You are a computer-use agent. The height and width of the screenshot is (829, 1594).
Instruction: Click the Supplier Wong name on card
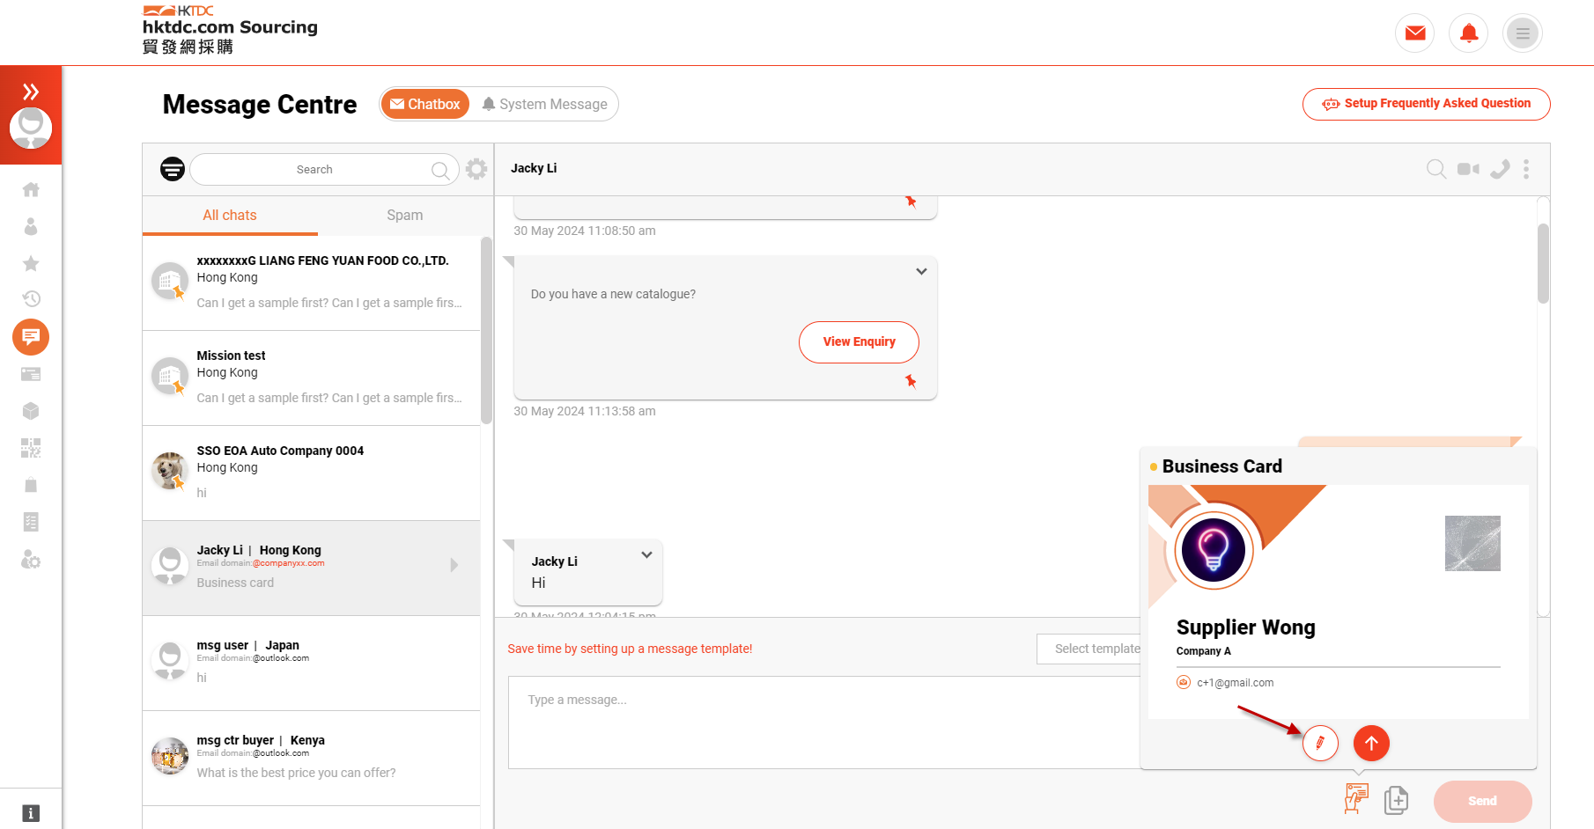[x=1245, y=627]
